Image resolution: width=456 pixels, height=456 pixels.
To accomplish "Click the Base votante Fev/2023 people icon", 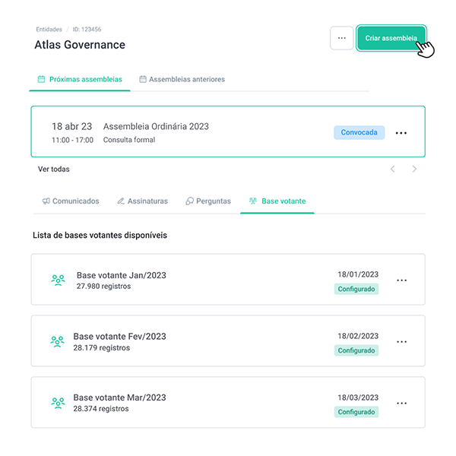I will (x=57, y=341).
